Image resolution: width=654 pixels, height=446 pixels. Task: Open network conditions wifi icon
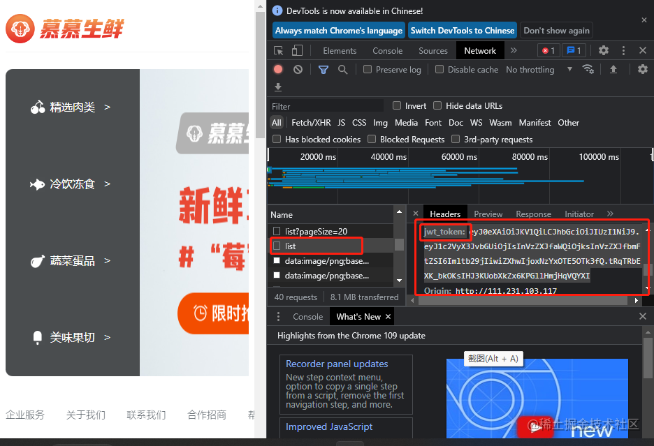[588, 69]
